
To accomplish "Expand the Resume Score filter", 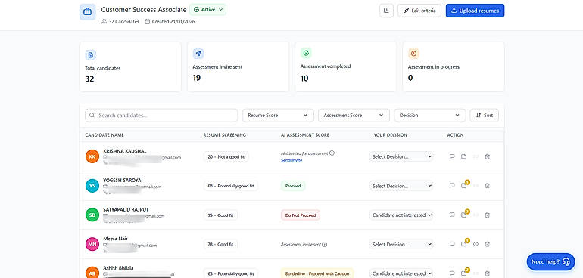I will point(278,116).
